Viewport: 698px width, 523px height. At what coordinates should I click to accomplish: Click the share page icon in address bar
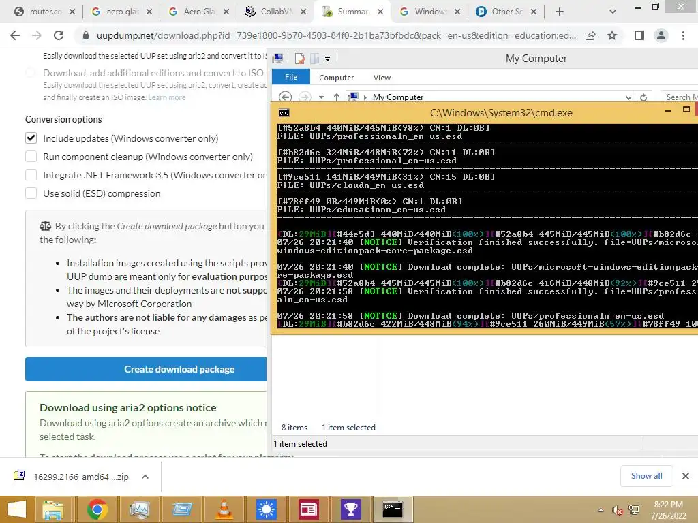590,35
